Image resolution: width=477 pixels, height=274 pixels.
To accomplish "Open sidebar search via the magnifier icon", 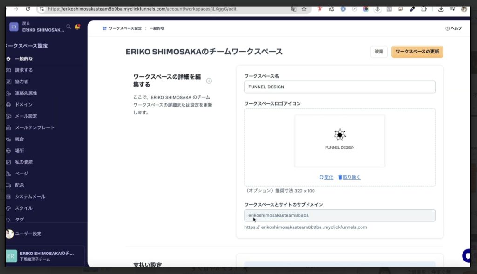I will tap(68, 27).
